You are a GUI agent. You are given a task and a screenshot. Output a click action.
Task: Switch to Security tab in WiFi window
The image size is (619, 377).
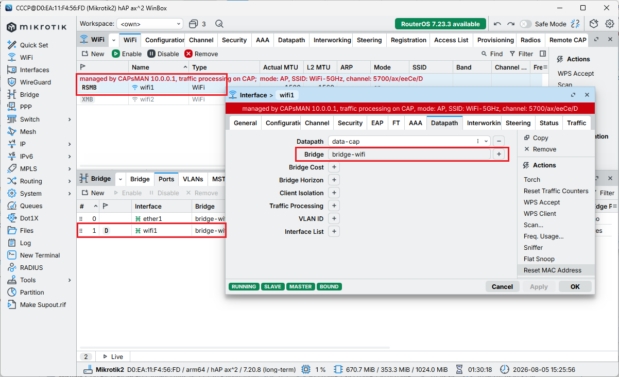234,40
